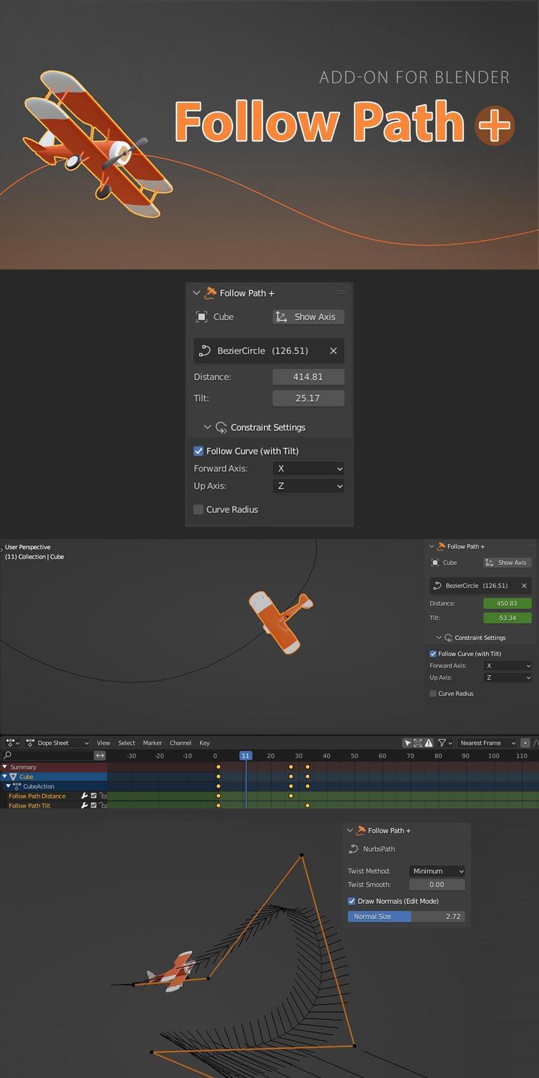Image resolution: width=539 pixels, height=1078 pixels.
Task: Click the wrench icon on Follow Path Distance channel
Action: [84, 796]
